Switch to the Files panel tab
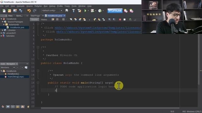This screenshot has height=113, width=202. point(10,16)
